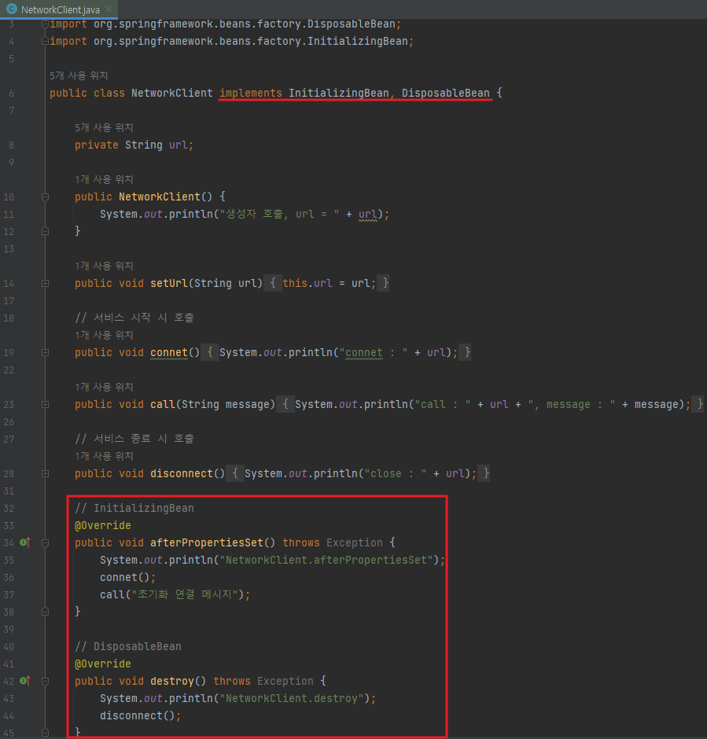Expand the folded setUrl method on line 14
Viewport: 707px width, 739px height.
tap(46, 283)
